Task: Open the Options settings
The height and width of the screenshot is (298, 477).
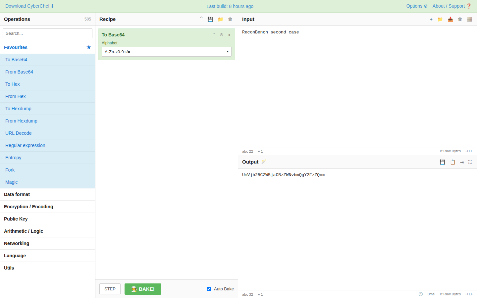Action: coord(417,6)
